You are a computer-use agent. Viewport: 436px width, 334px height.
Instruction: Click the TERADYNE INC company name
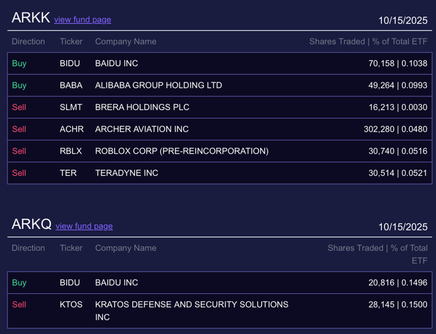pos(126,173)
